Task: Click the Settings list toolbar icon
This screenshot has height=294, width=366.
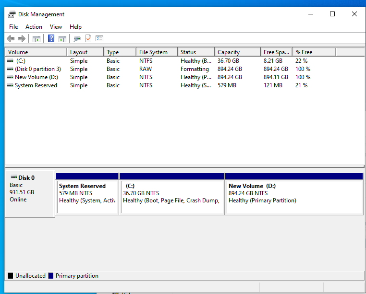Action: [99, 38]
